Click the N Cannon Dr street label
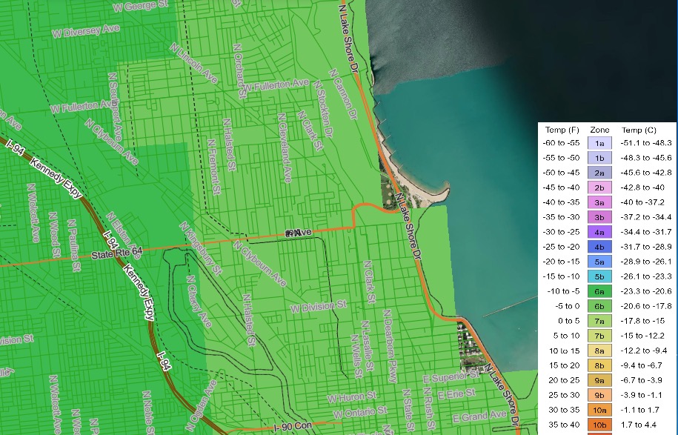Image resolution: width=678 pixels, height=435 pixels. coord(342,94)
